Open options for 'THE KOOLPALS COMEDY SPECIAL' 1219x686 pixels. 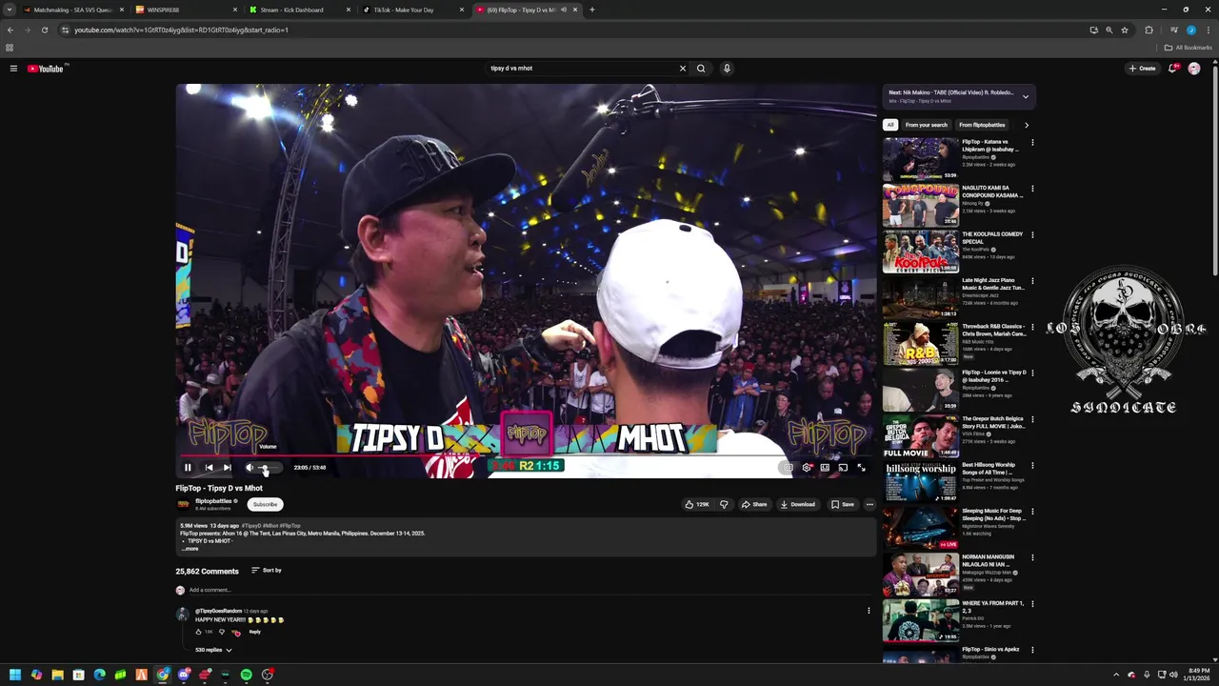[x=1032, y=235]
